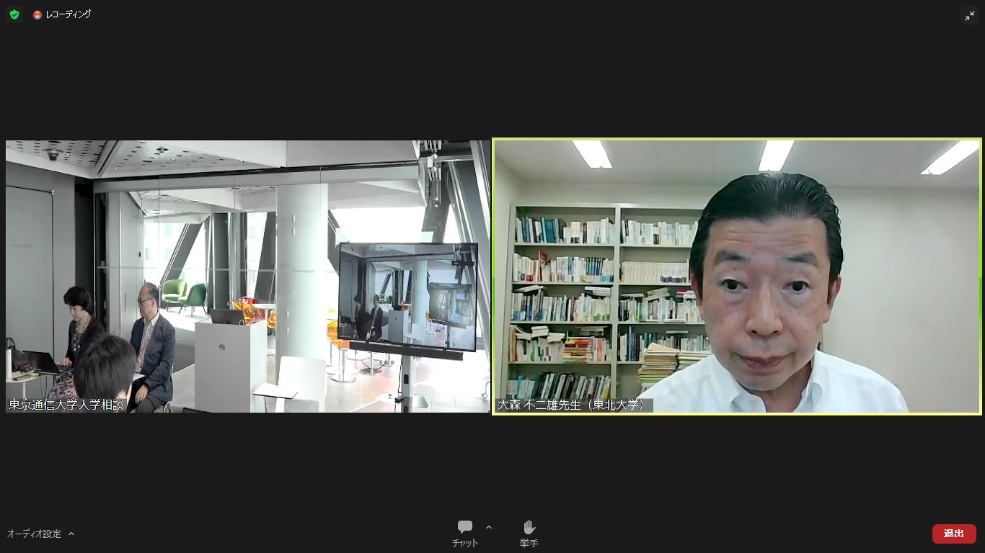
Task: Expand the chat options caret
Action: pyautogui.click(x=489, y=527)
